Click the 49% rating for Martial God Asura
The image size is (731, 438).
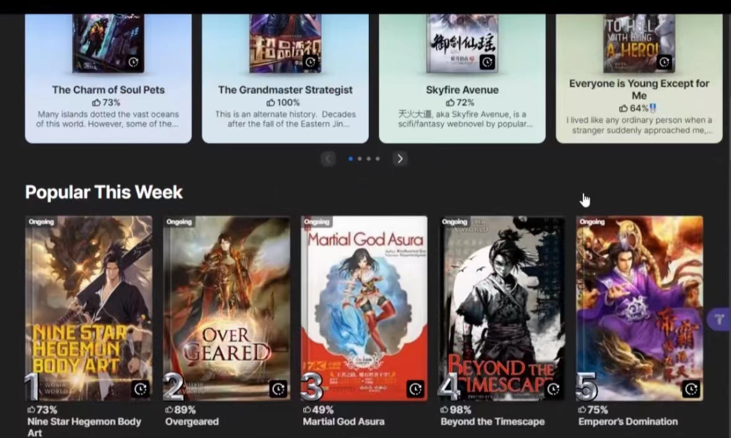(x=323, y=410)
